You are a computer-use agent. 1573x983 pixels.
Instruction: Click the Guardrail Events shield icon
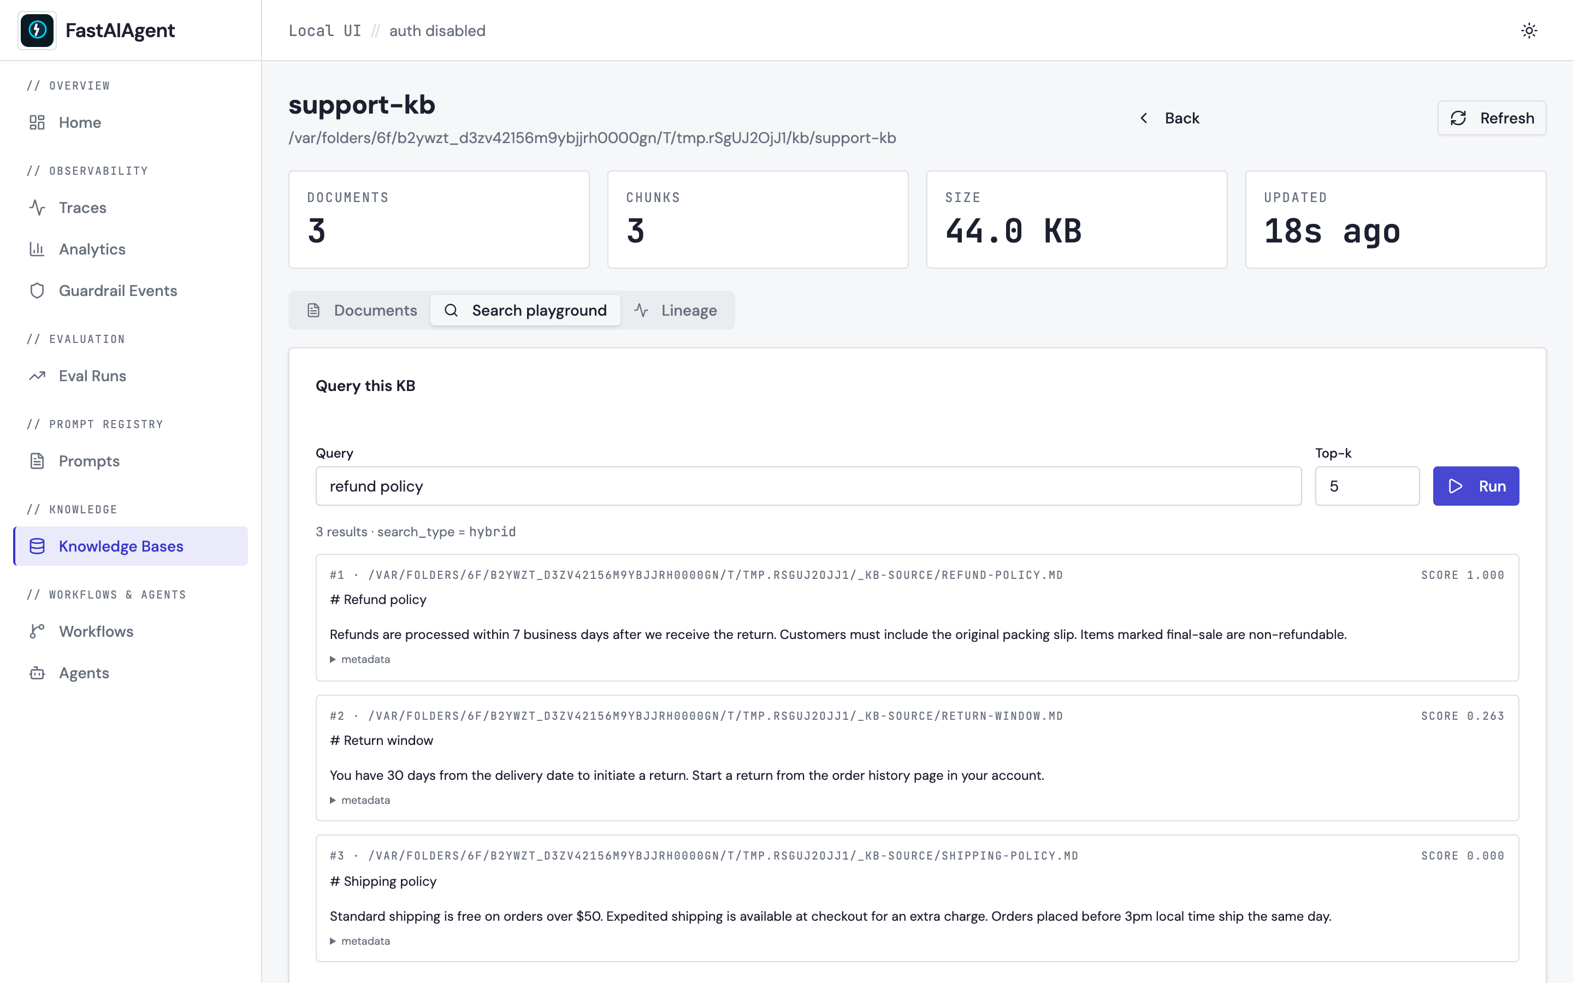coord(37,291)
